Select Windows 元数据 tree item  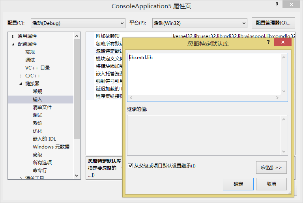pyautogui.click(x=51, y=147)
